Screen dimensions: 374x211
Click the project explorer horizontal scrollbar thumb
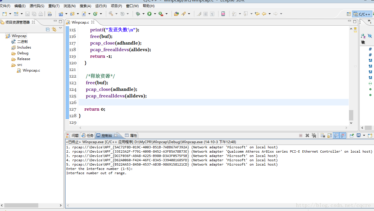coord(21,206)
